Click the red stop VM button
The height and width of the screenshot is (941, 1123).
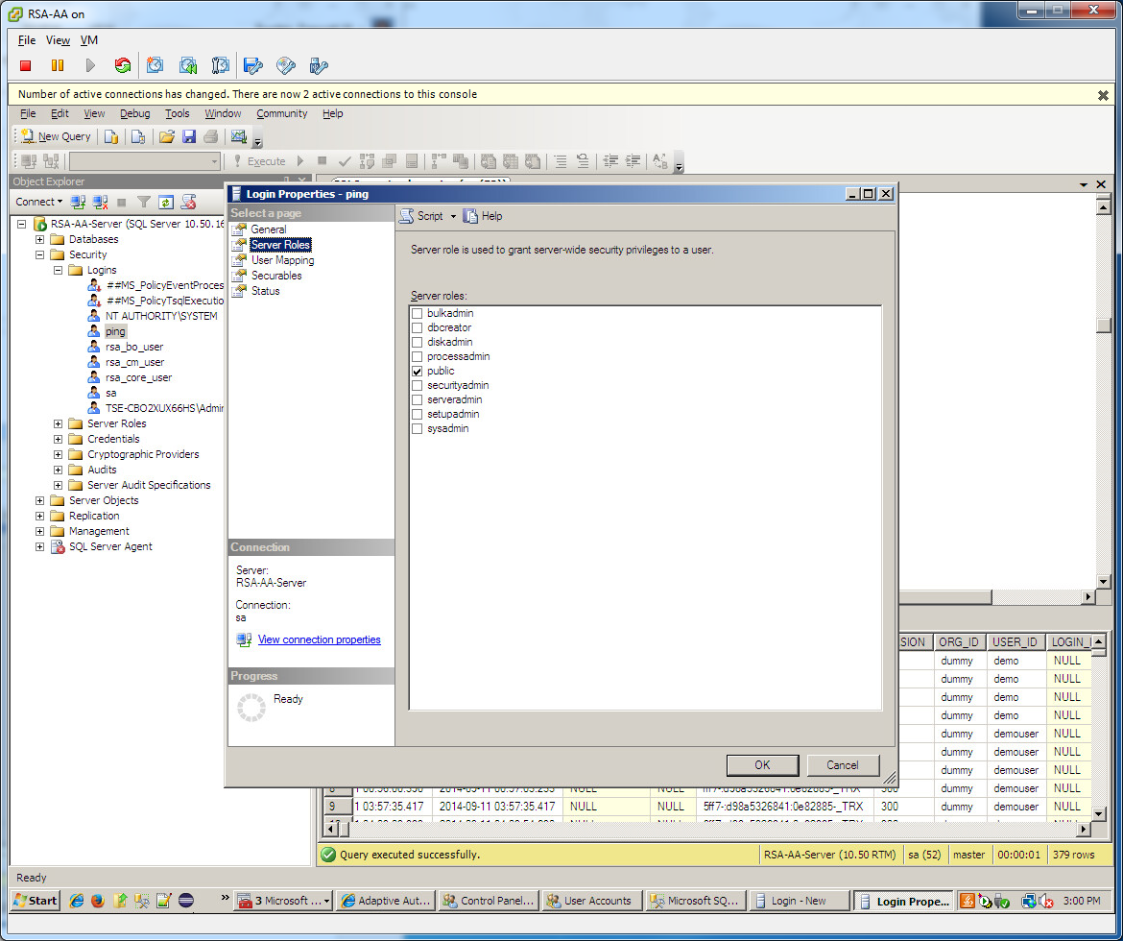(26, 65)
